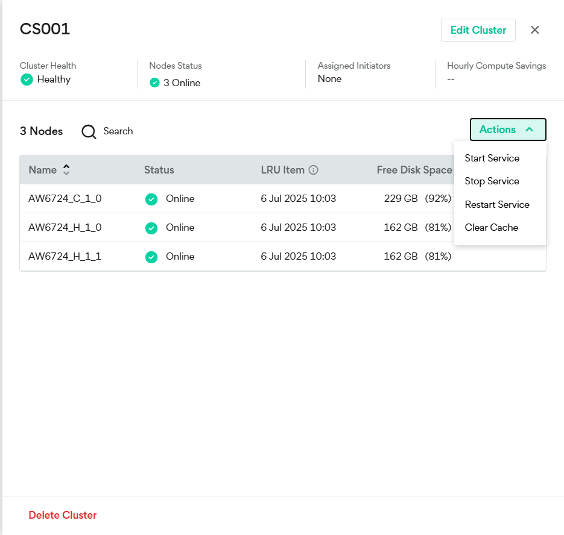Click AW6724_H_1_1 online status icon
The height and width of the screenshot is (535, 564).
[x=151, y=257]
